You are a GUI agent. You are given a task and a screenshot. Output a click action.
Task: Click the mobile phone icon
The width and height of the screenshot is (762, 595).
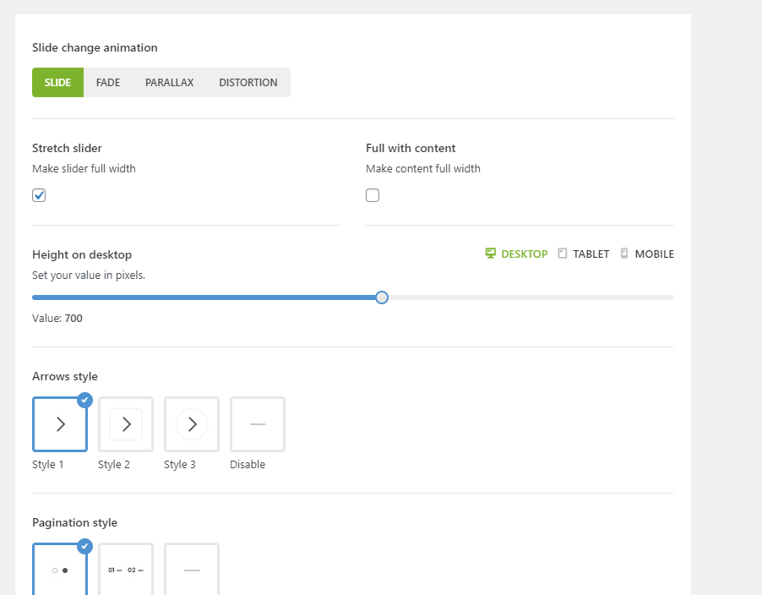click(x=624, y=254)
